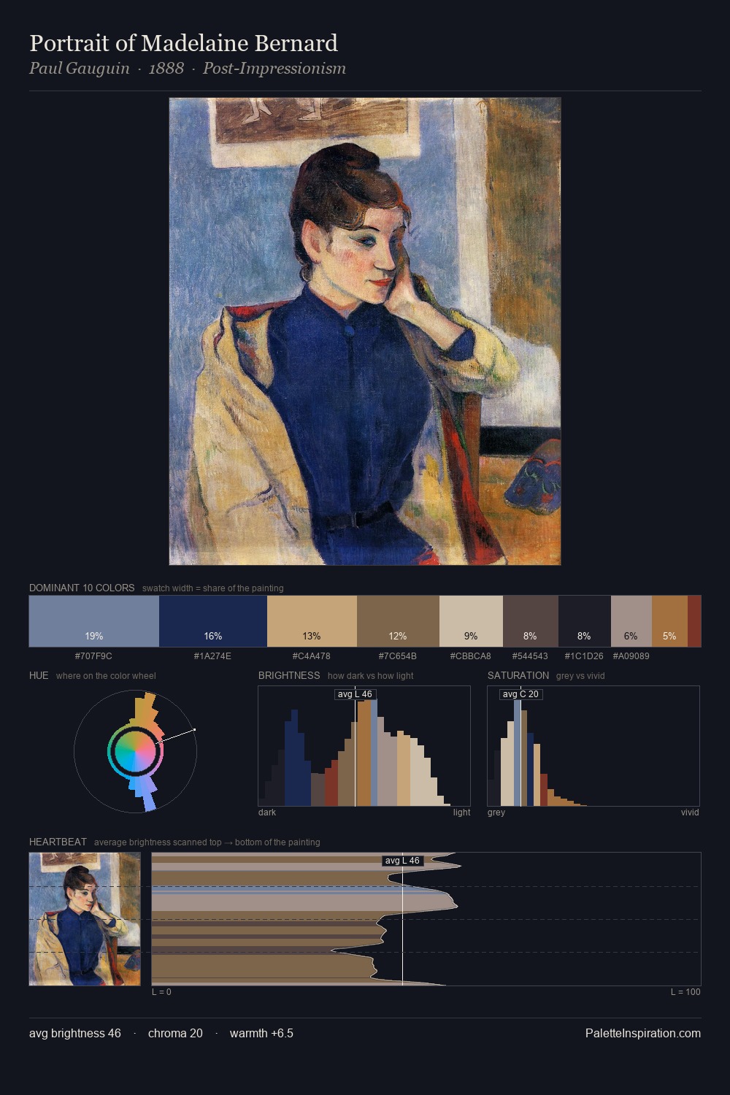
Task: Select the dark navy #1A274E swatch
Action: (x=213, y=621)
